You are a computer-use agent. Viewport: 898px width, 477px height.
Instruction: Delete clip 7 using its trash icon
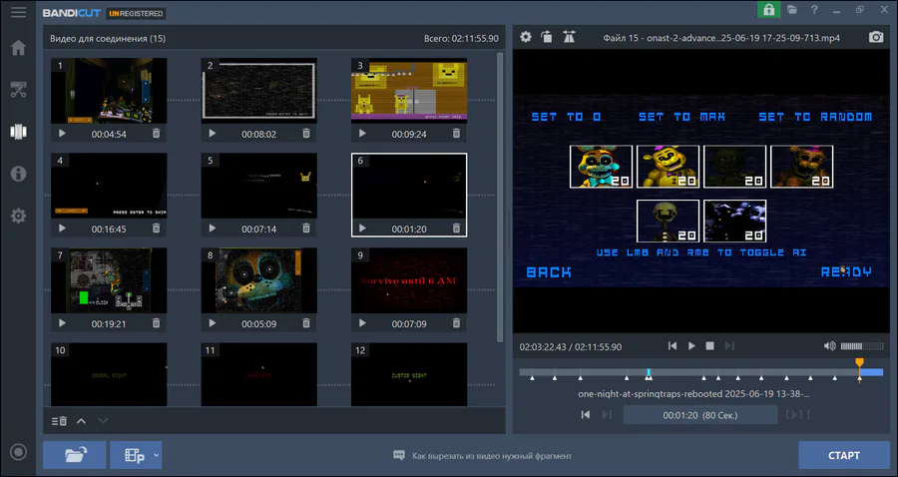click(x=156, y=323)
